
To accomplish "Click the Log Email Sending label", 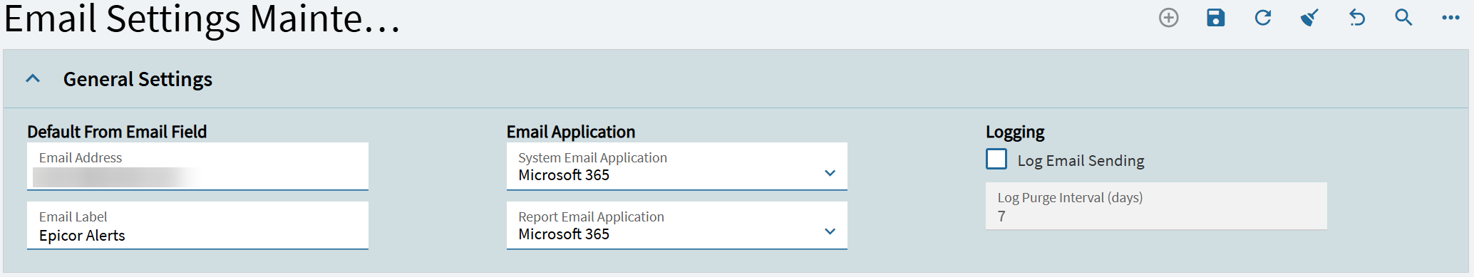I will pos(1081,161).
